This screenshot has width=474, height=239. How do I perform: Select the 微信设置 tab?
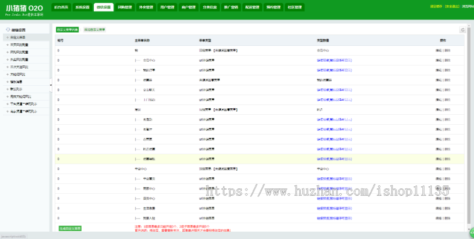pos(104,7)
